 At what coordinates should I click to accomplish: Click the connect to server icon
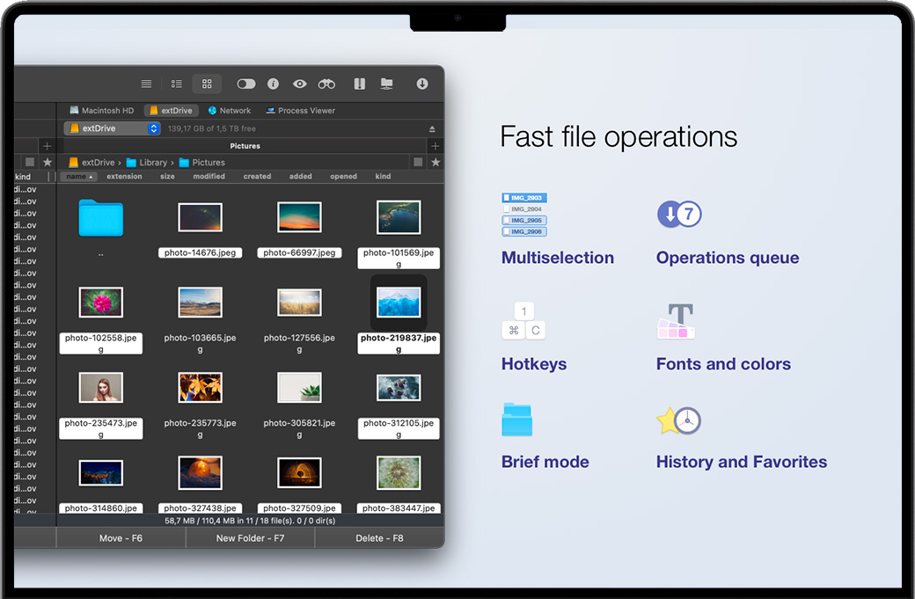386,84
